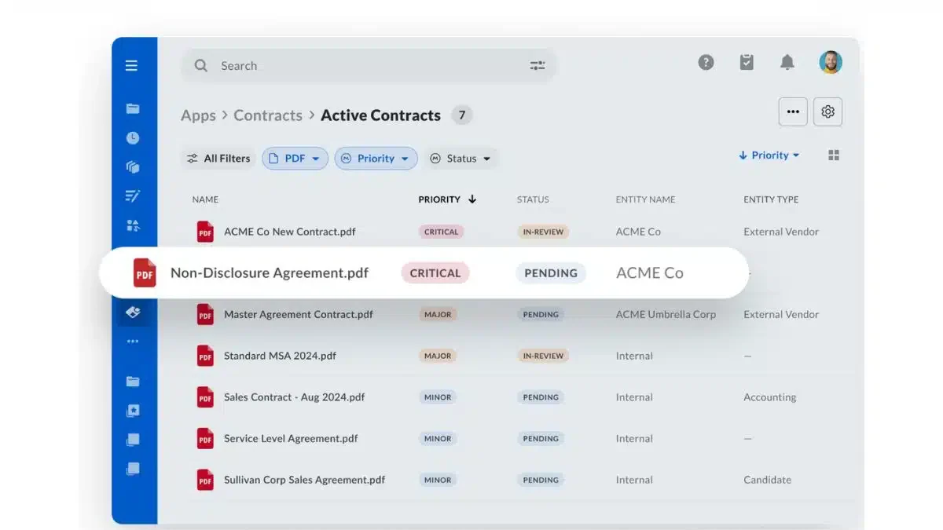Go to Contracts in the breadcrumb

tap(268, 115)
